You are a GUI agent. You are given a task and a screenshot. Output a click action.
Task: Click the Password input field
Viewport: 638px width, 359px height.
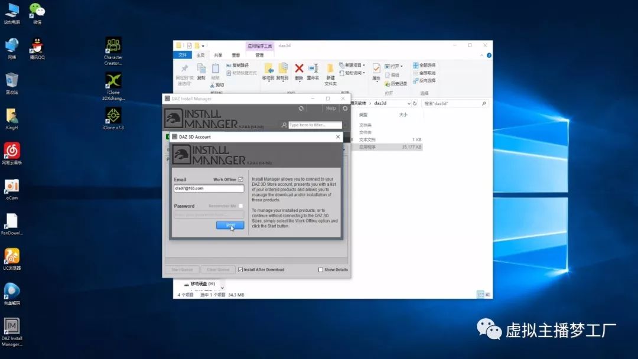click(209, 215)
